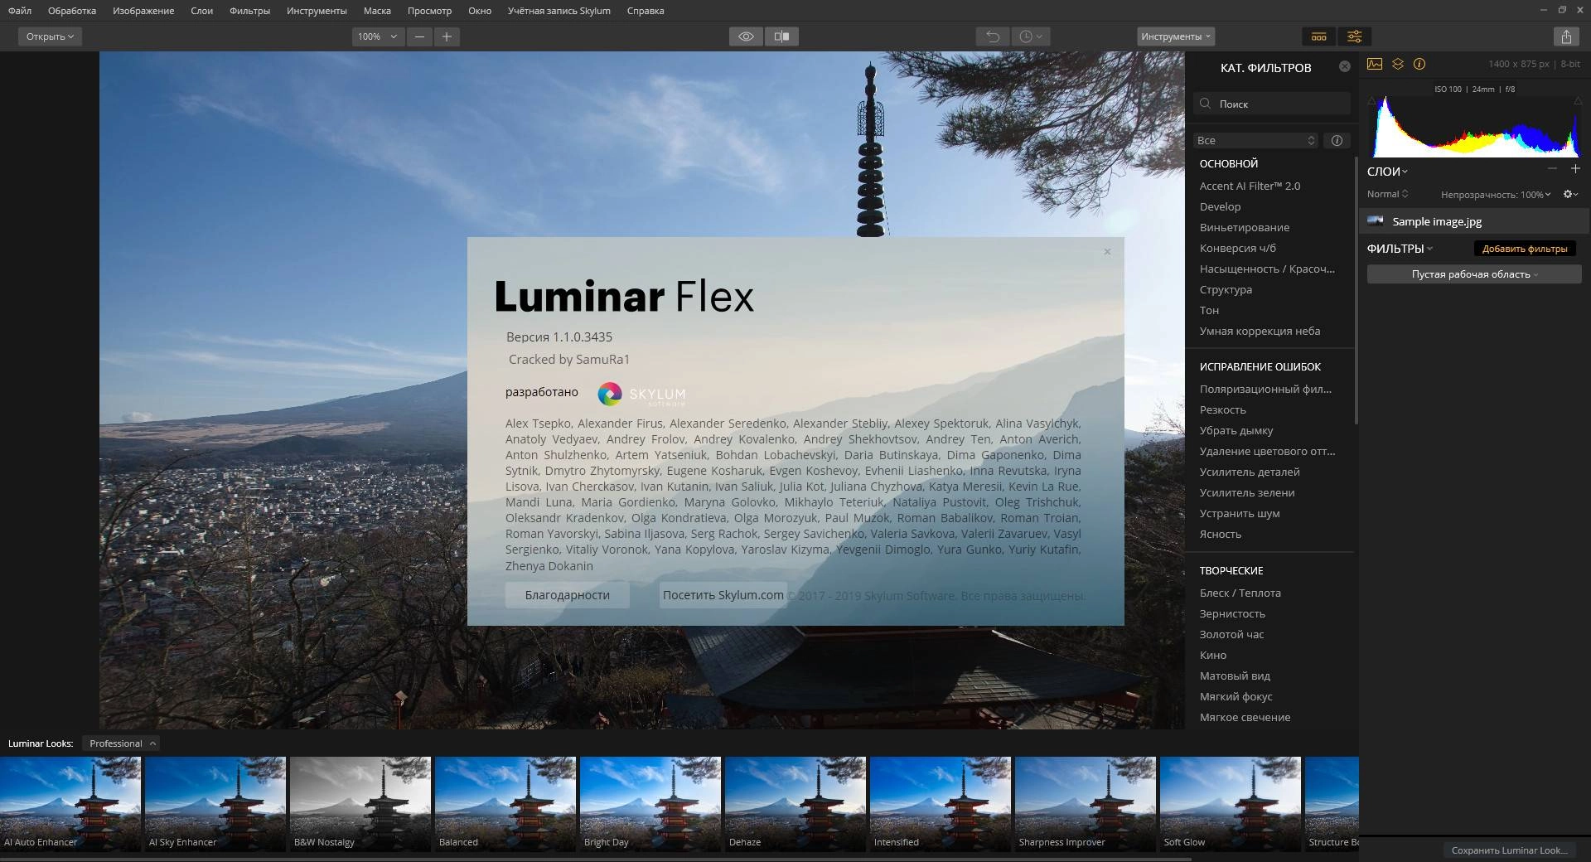The image size is (1591, 862).
Task: Toggle the side panel sliders icon
Action: pyautogui.click(x=1354, y=36)
